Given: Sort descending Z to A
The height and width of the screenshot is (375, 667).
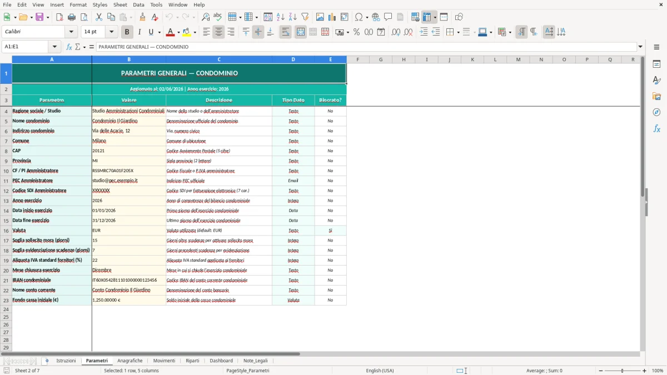Looking at the screenshot, I should 292,17.
